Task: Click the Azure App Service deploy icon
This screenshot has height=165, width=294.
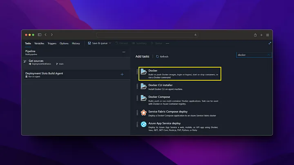Action: point(143,124)
